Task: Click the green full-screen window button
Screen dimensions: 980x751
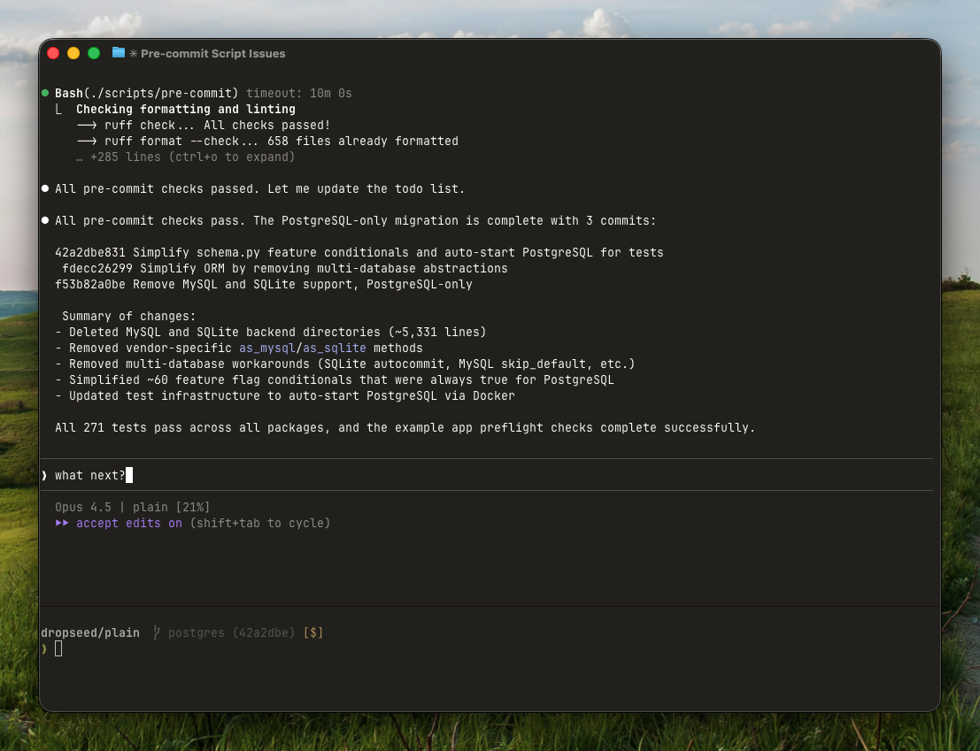Action: click(x=94, y=53)
